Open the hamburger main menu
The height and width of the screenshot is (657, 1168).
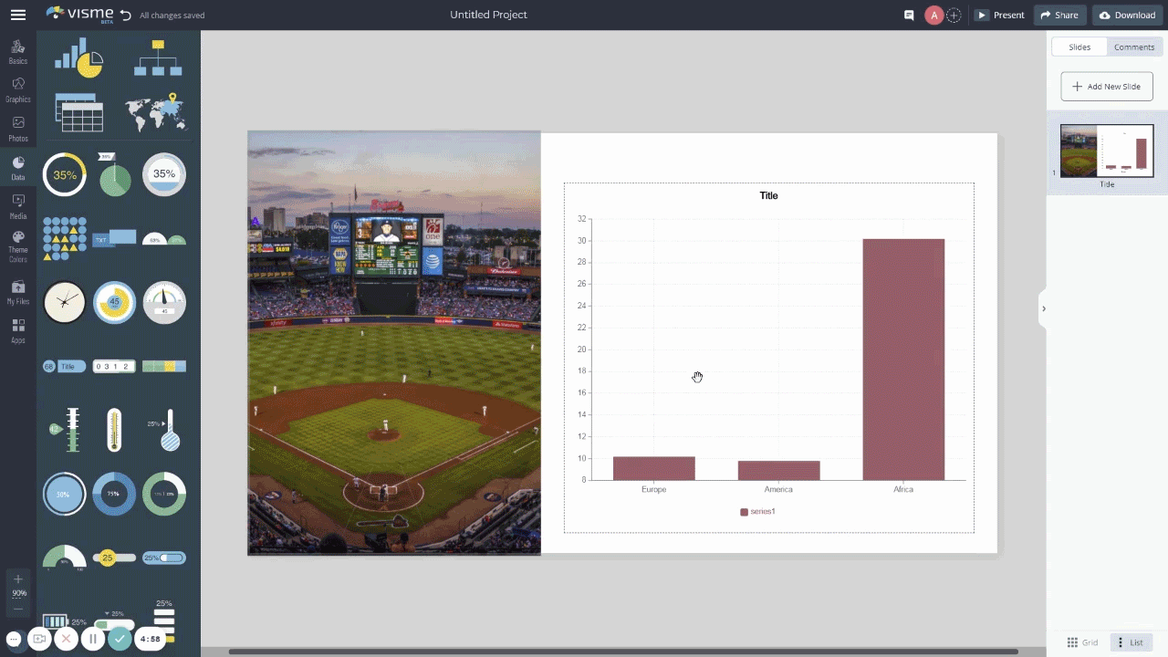click(x=17, y=15)
